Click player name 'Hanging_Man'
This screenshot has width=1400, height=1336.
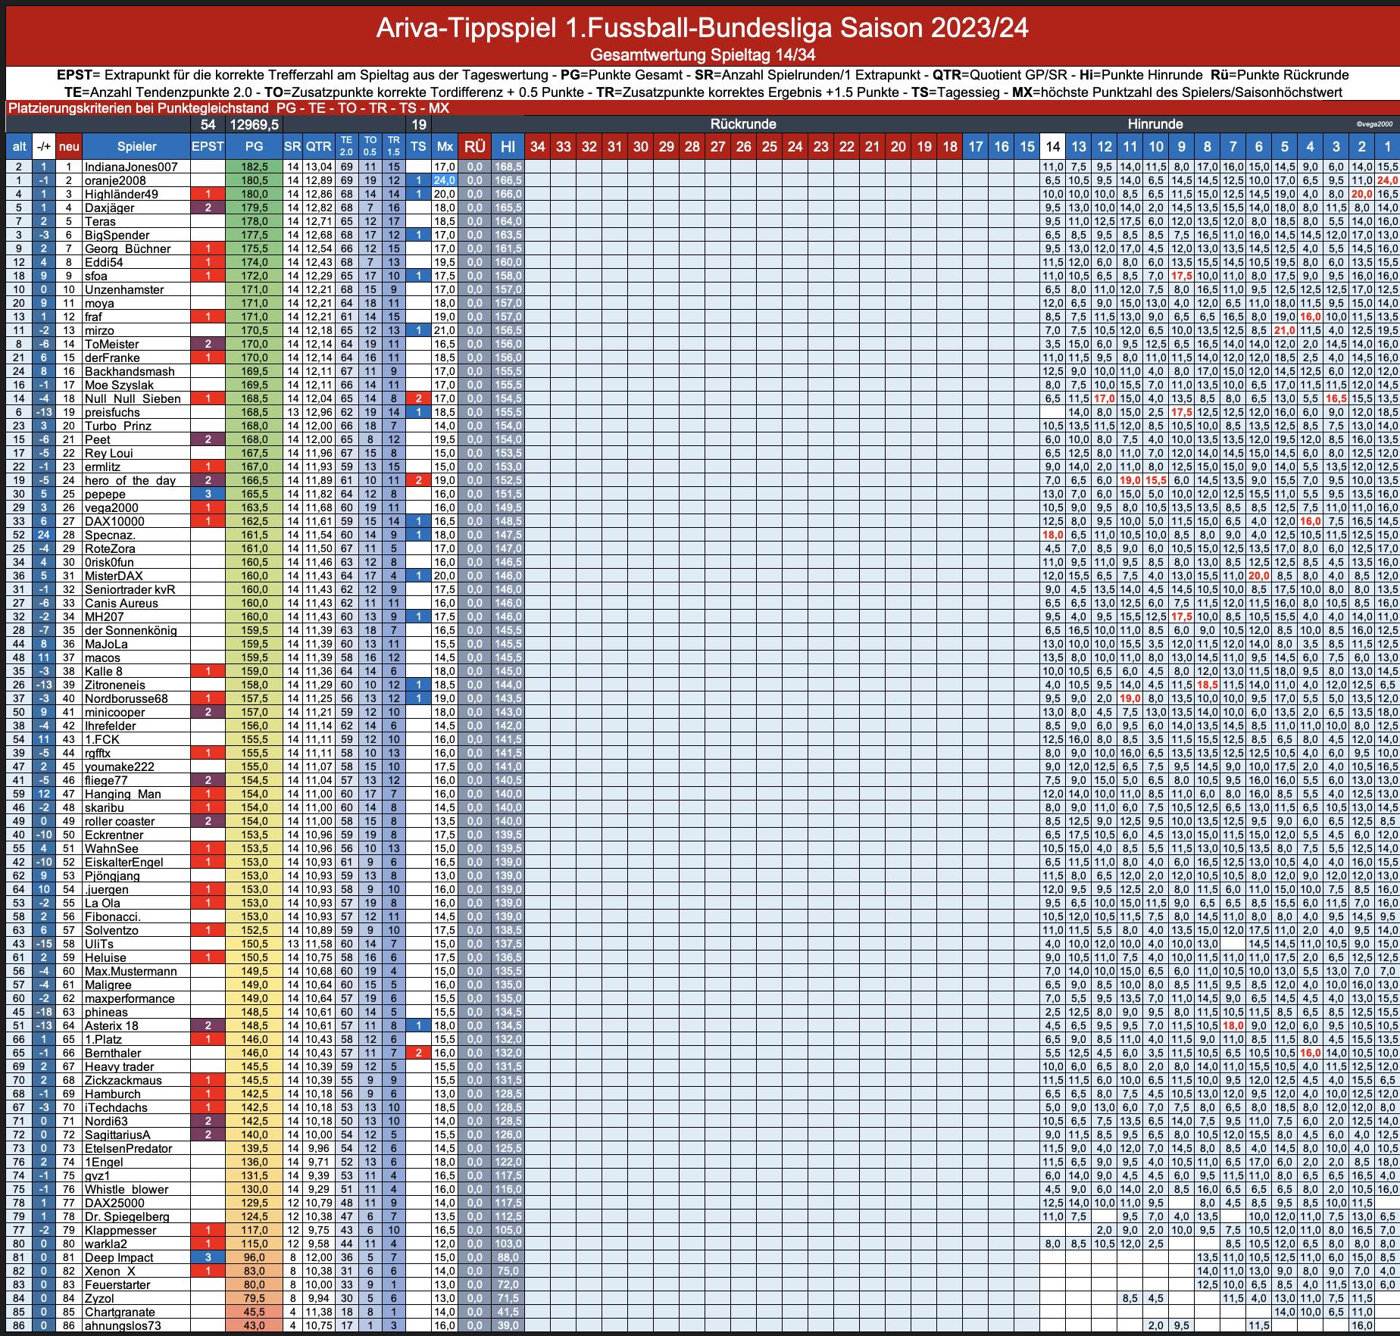click(x=122, y=794)
